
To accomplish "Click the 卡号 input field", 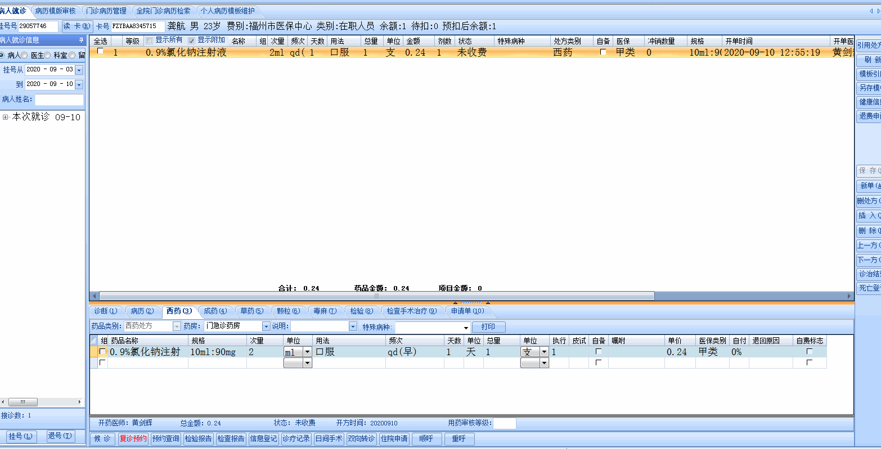I will tap(138, 26).
